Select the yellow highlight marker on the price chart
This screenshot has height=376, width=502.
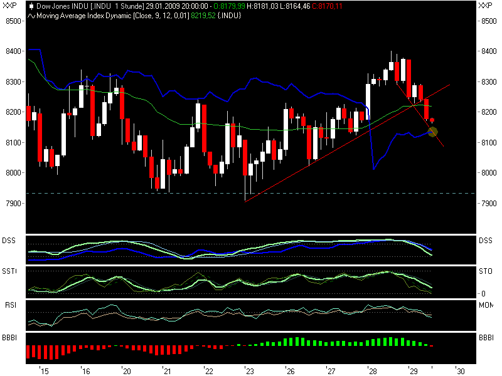tap(432, 132)
